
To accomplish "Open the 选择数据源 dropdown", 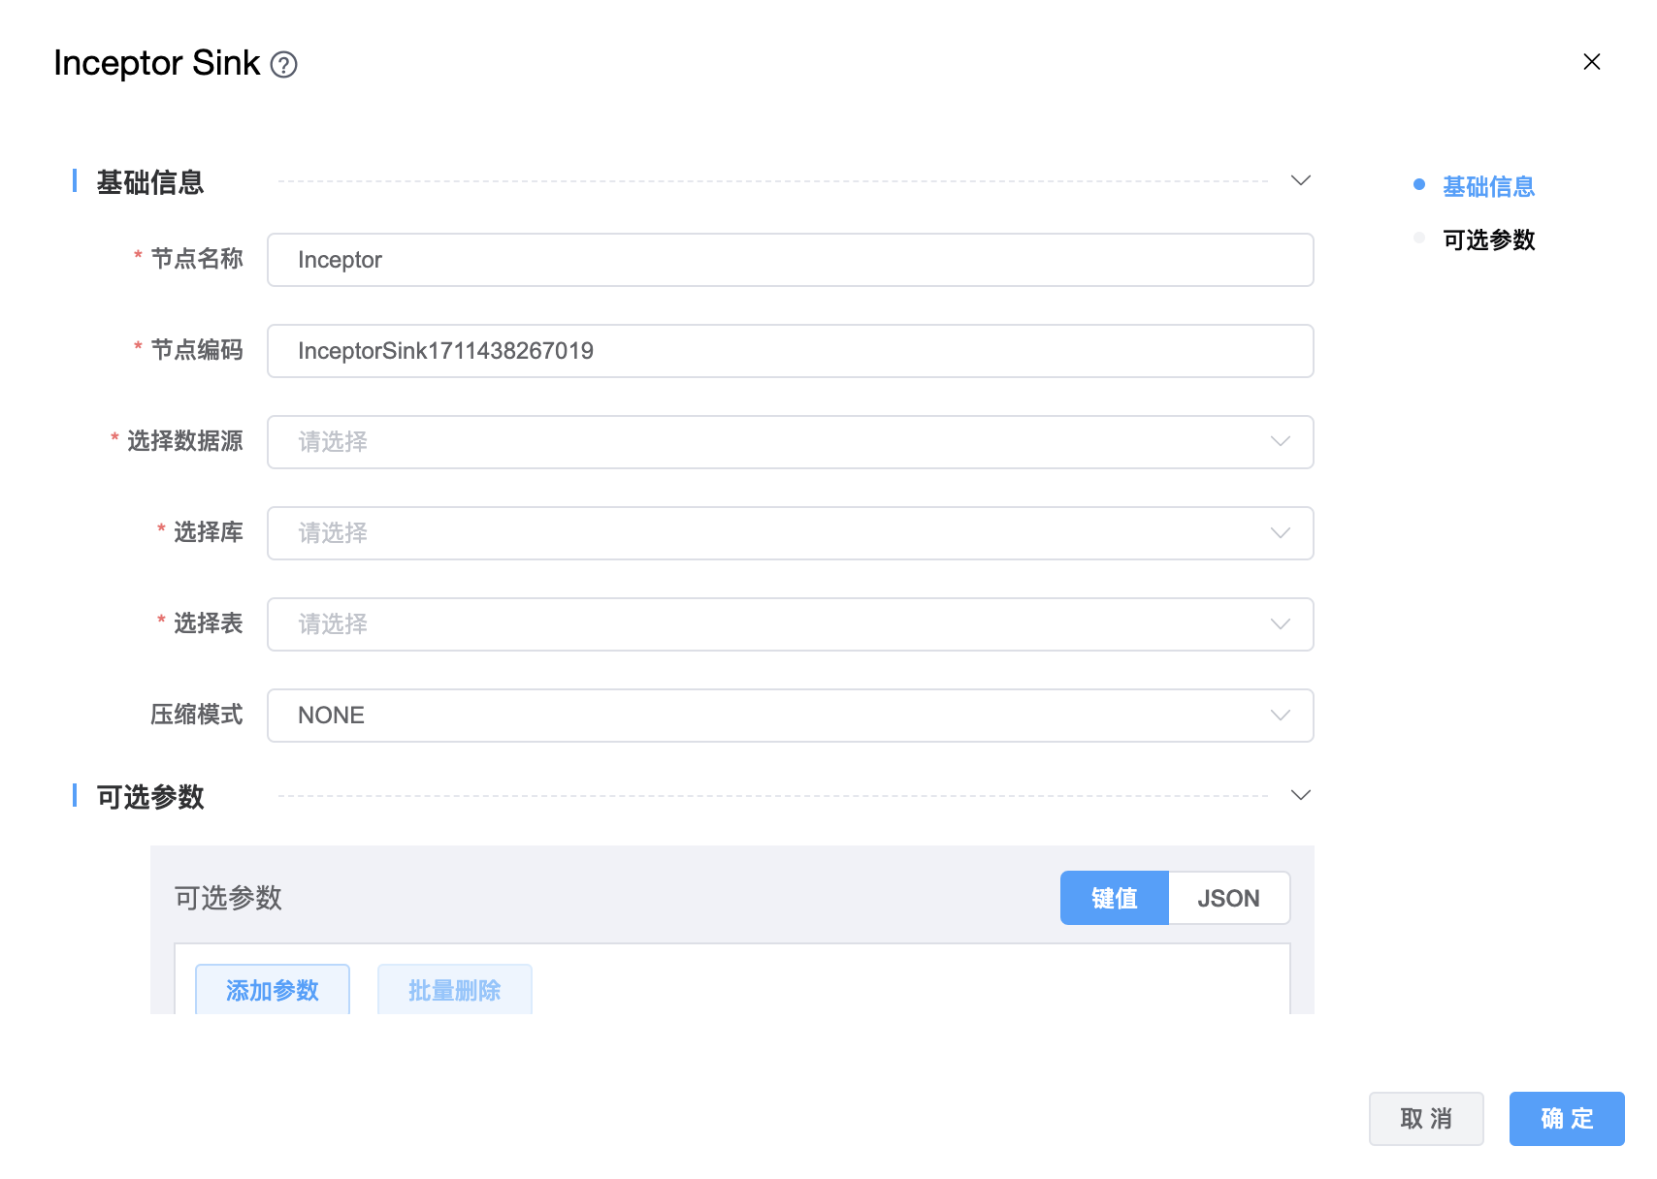I will [790, 442].
